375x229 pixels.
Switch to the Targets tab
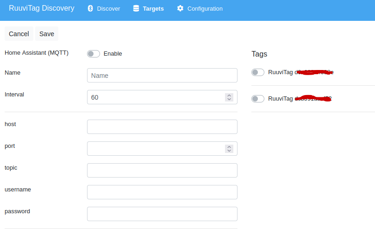[x=148, y=8]
